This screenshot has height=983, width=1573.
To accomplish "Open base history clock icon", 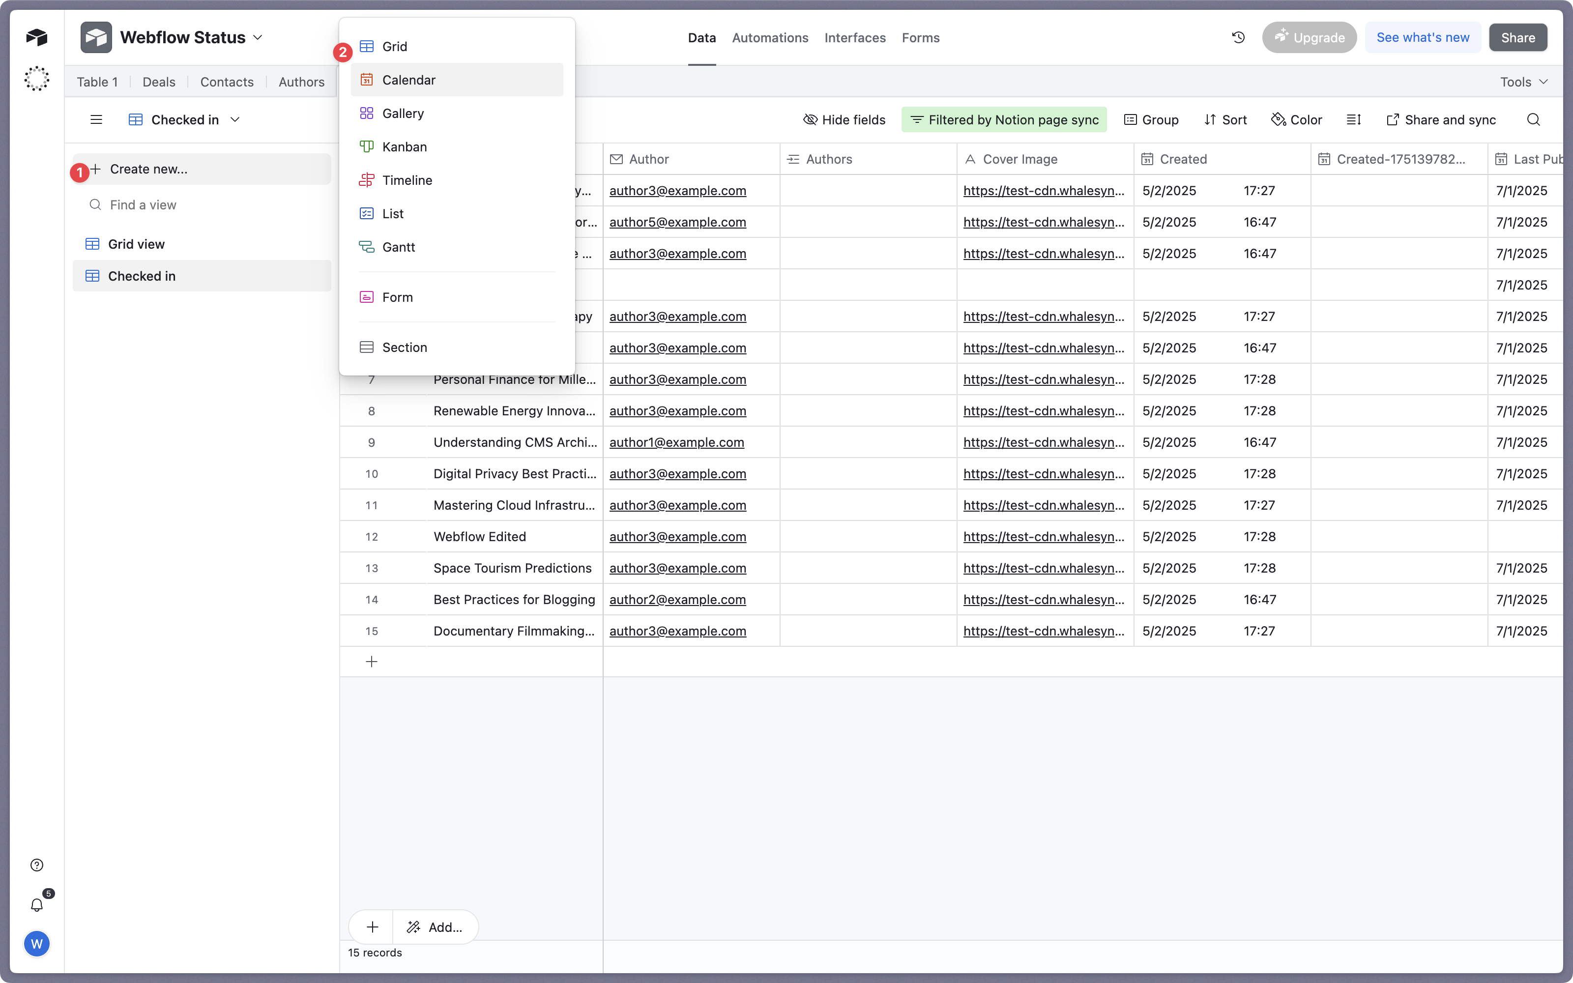I will [1238, 38].
